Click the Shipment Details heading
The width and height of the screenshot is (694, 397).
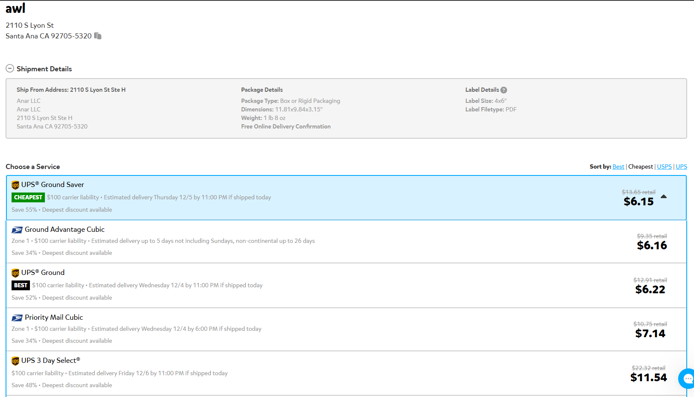tap(44, 69)
